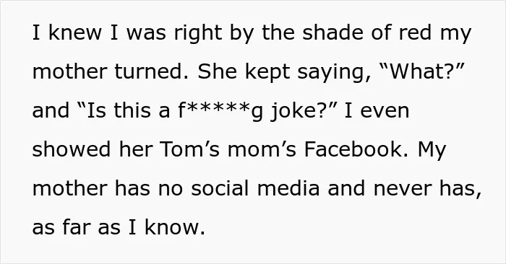Click the word "mom's"
Viewport: 506px width, 264px height.
tap(262, 150)
